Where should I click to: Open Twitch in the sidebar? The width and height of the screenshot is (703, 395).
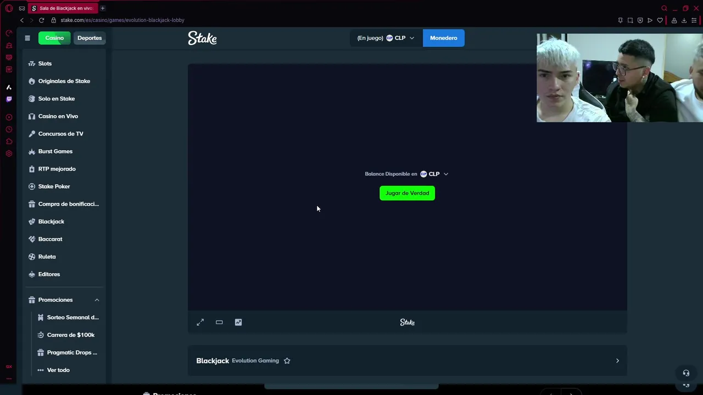click(9, 99)
